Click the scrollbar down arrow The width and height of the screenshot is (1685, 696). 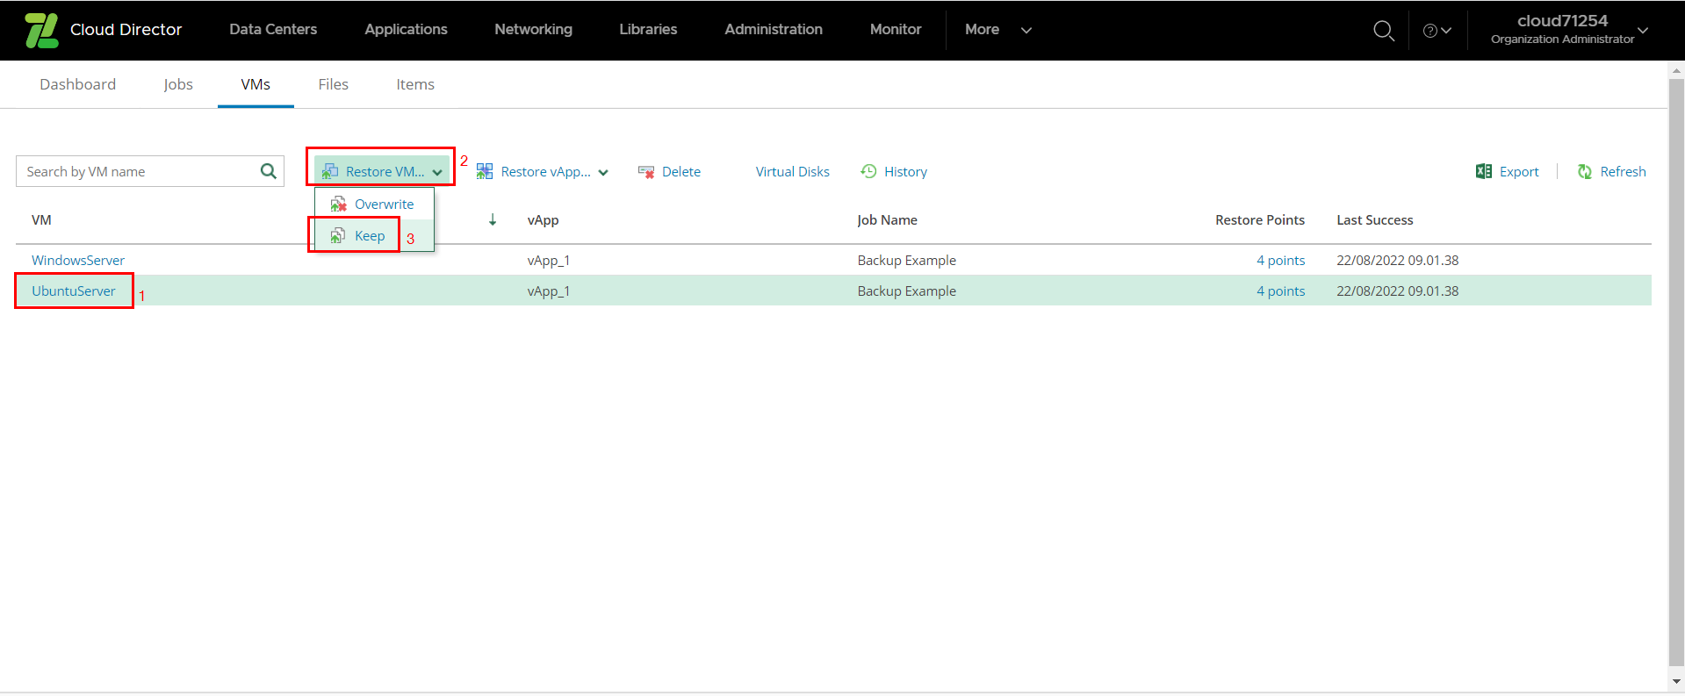[x=1676, y=681]
